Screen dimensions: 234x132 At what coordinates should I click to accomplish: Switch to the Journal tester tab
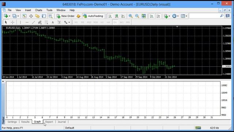tap(62, 122)
